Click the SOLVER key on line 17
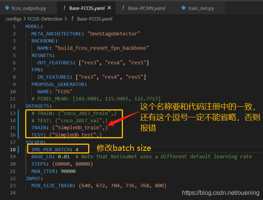 (x=34, y=142)
